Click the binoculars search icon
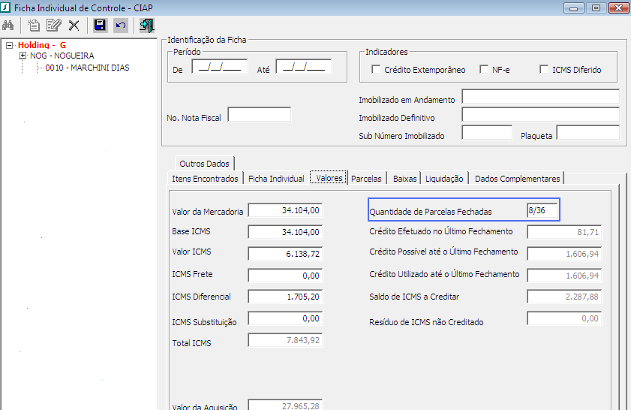The width and height of the screenshot is (631, 410). [x=10, y=26]
